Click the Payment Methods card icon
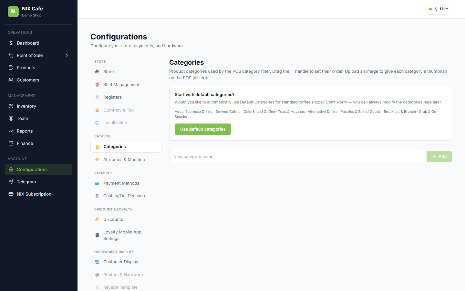Image resolution: width=465 pixels, height=291 pixels. (x=97, y=183)
